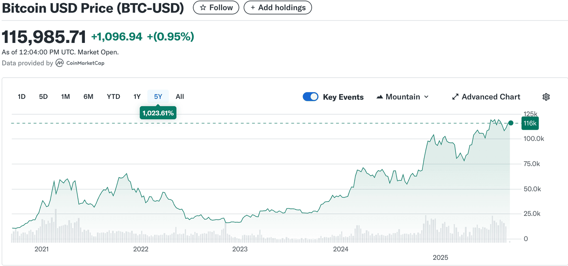The height and width of the screenshot is (266, 568).
Task: Click the Advanced Chart expand arrows icon
Action: point(455,97)
